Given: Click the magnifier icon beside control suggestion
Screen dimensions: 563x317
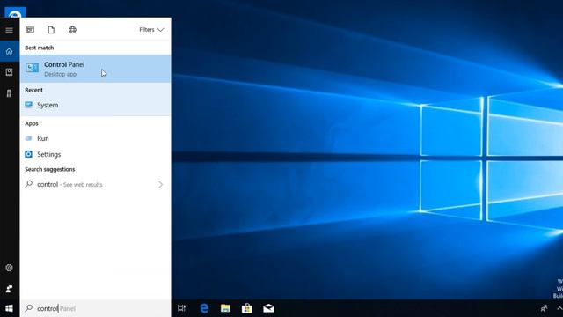Looking at the screenshot, I should 29,184.
